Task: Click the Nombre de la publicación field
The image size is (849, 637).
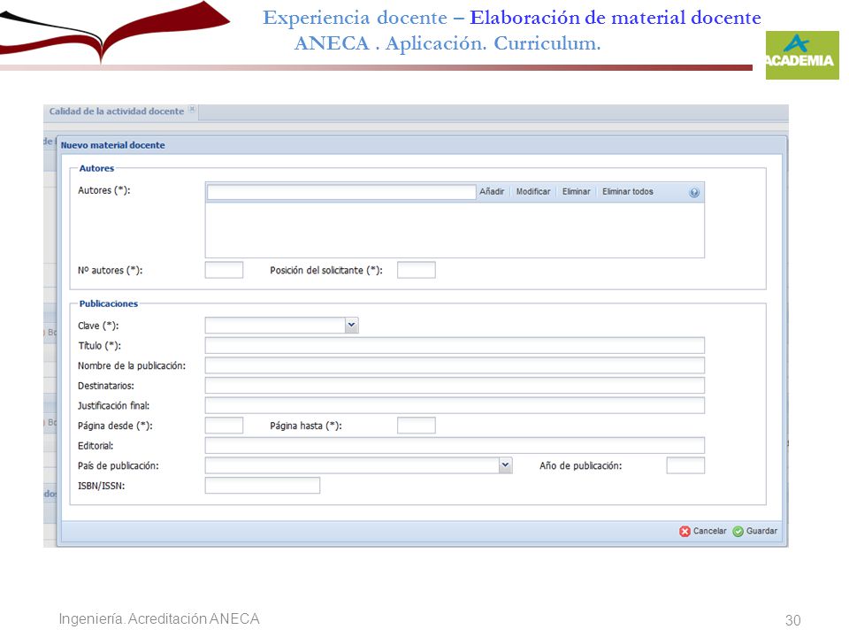Action: 455,365
